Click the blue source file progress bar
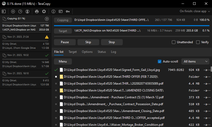Viewport: 212px width, 127px height. (x=132, y=25)
